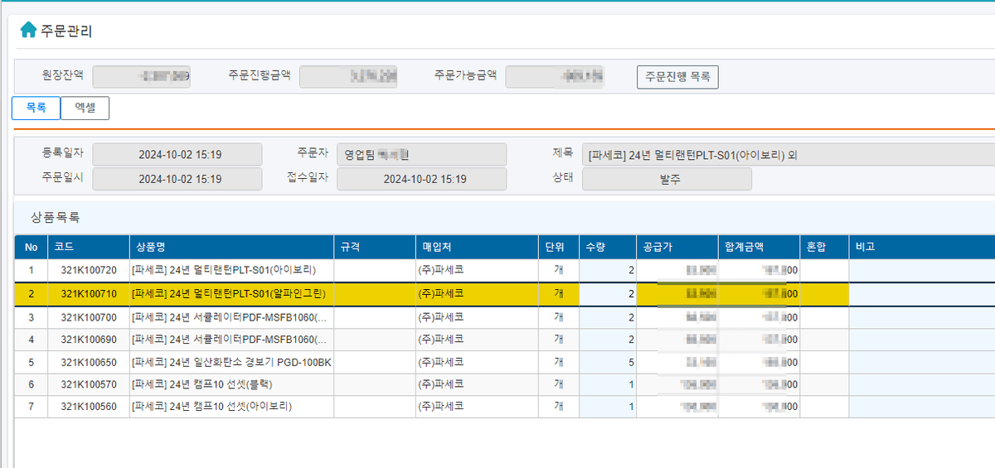Switch to the 목록 tab
Screen dimensions: 995x468
tap(36, 108)
